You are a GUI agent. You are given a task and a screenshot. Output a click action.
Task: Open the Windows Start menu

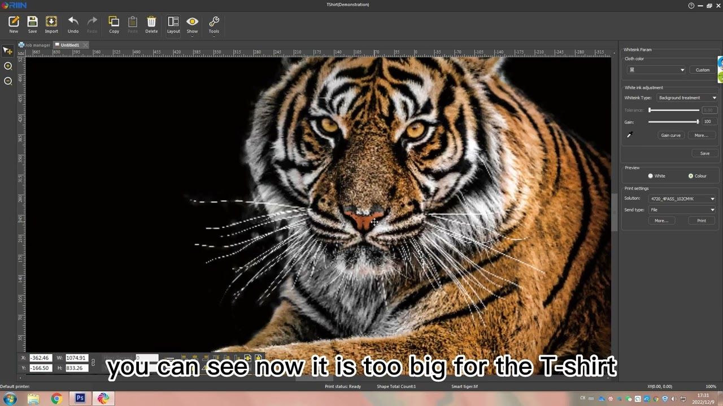tap(10, 399)
